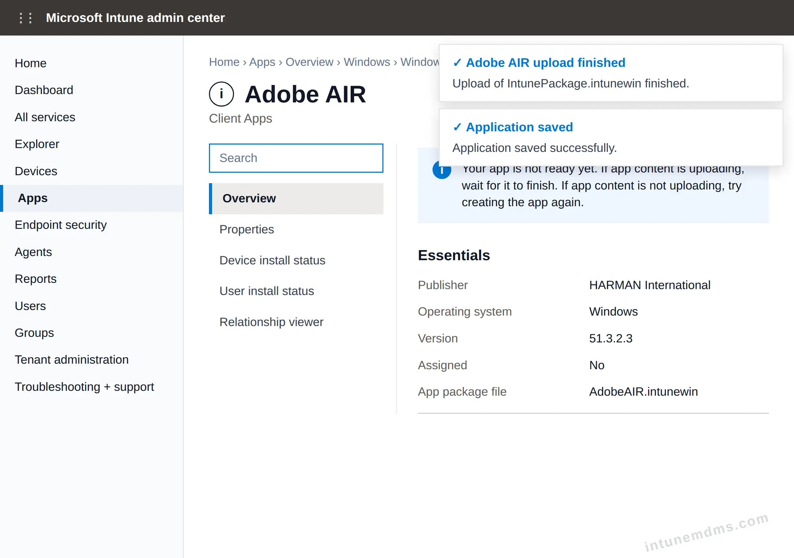Click the Assigned field label

442,365
